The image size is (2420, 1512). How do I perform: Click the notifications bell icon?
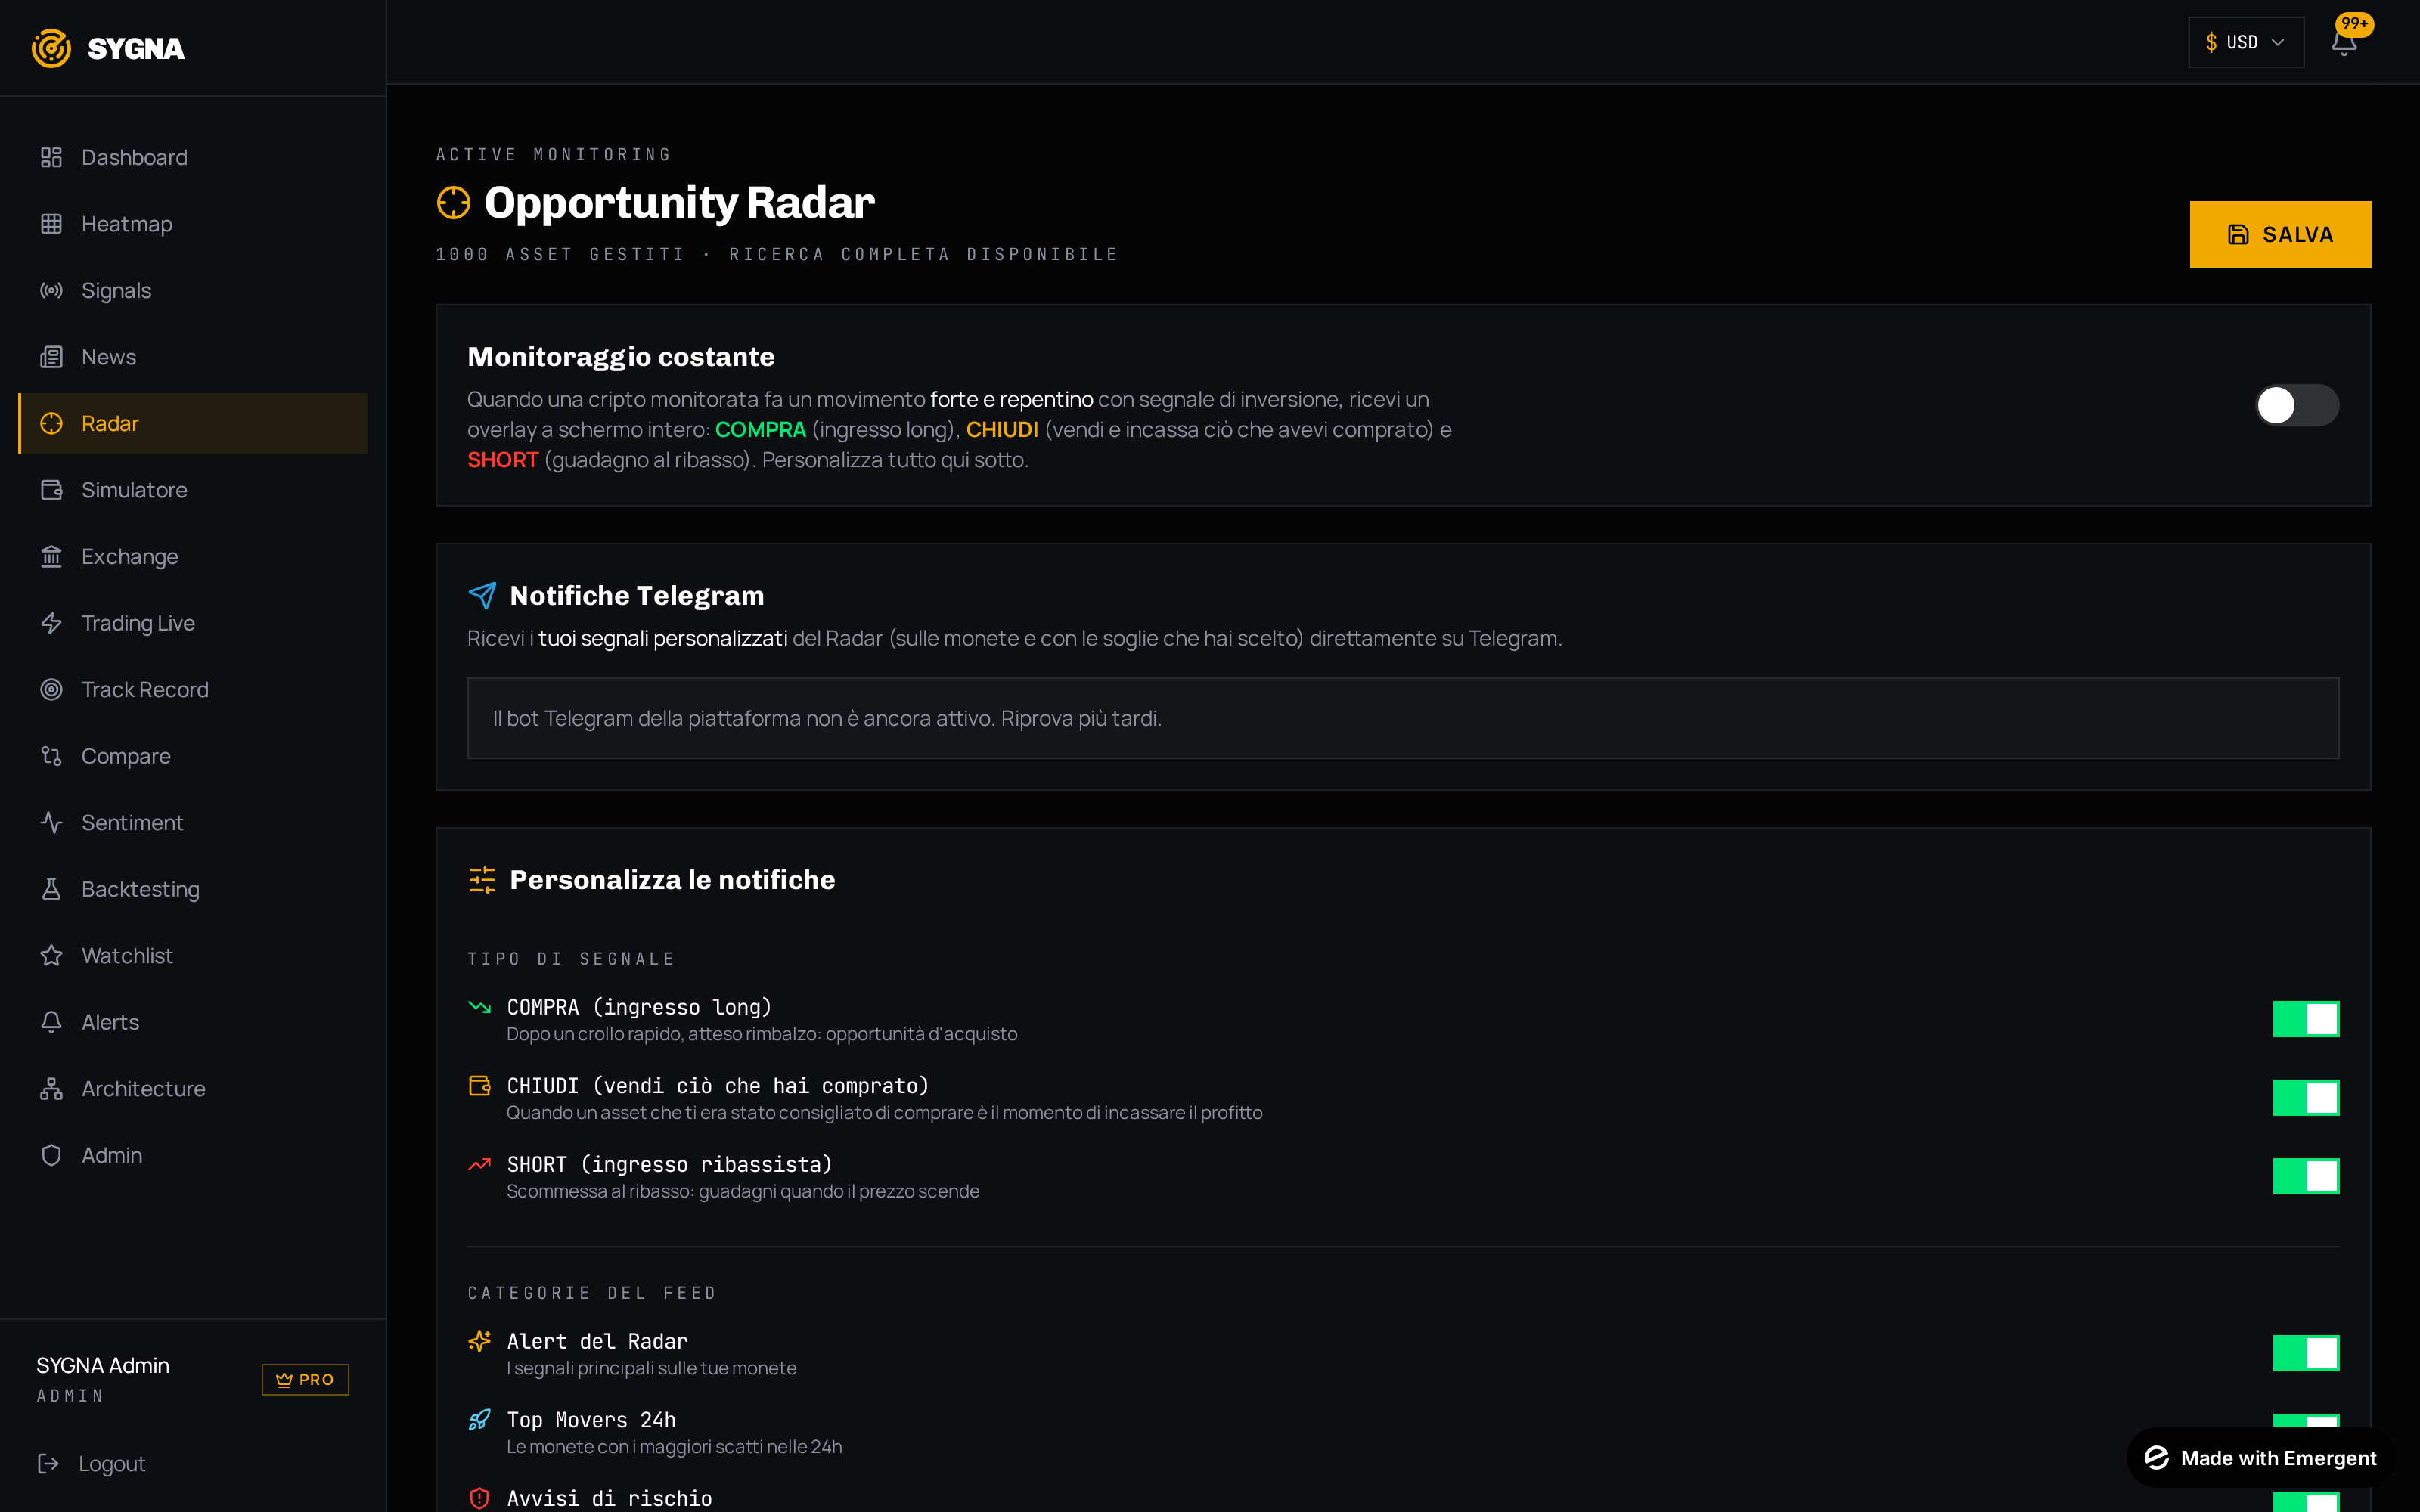coord(2343,43)
